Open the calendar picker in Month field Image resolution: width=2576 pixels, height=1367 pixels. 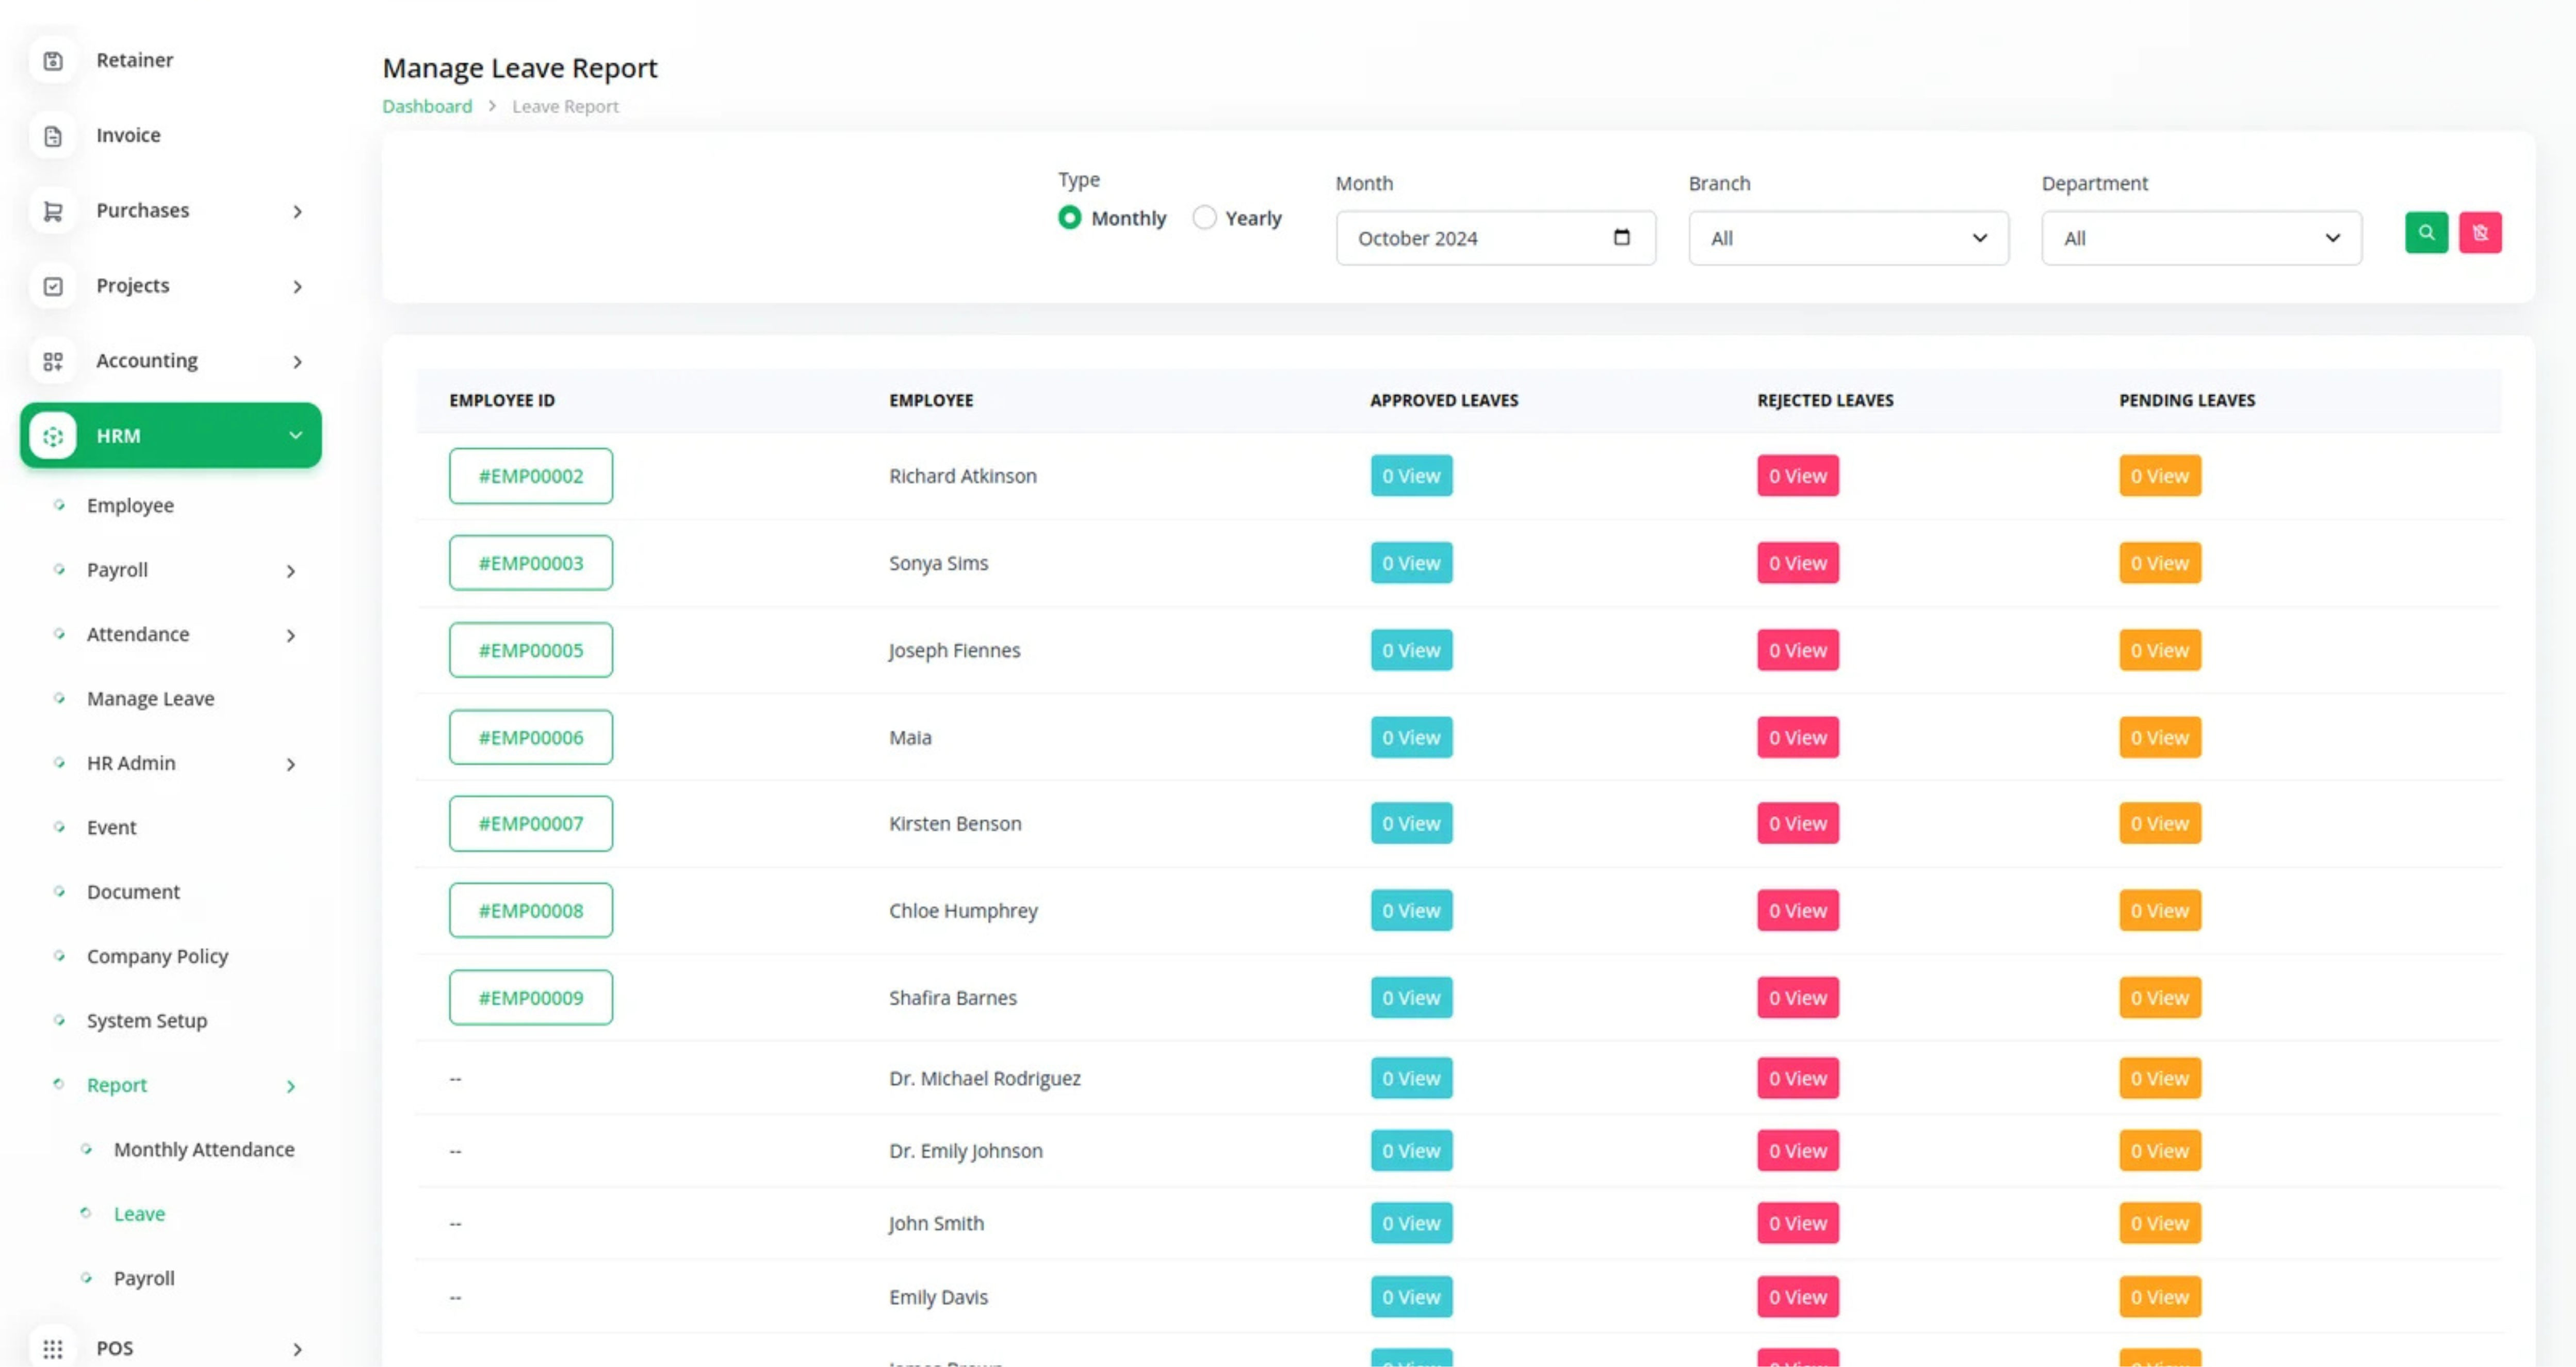(x=1621, y=237)
